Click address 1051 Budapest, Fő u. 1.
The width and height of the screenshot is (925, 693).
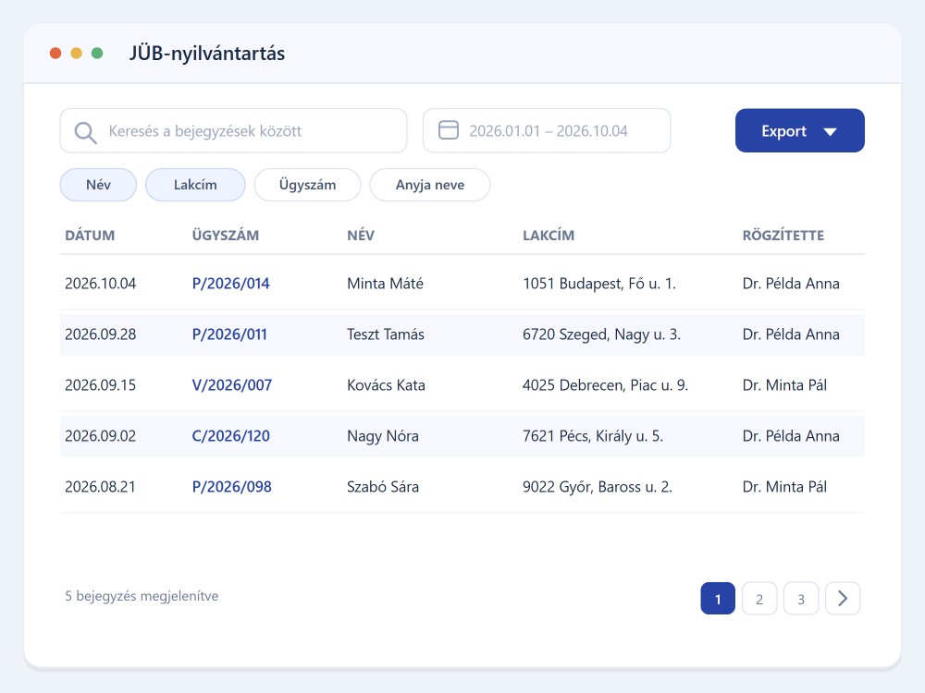tap(599, 284)
